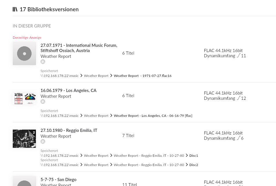The height and width of the screenshot is (186, 276).
Task: Open the Reggio Emilia 1980 album cover
Action: [x=24, y=139]
